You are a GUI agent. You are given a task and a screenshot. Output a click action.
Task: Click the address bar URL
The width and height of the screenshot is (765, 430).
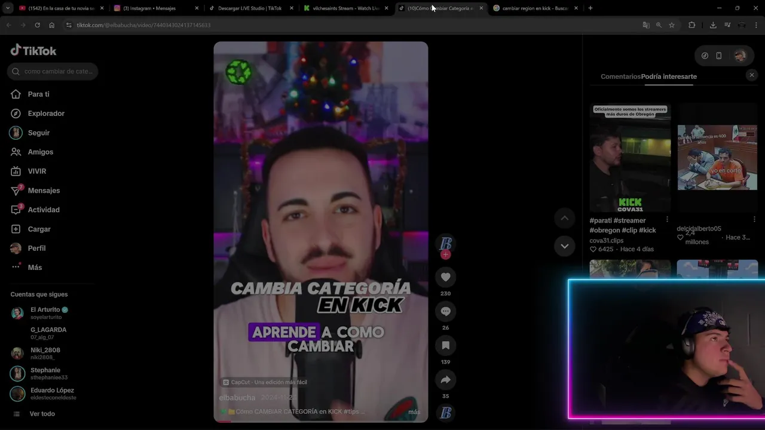(x=143, y=25)
